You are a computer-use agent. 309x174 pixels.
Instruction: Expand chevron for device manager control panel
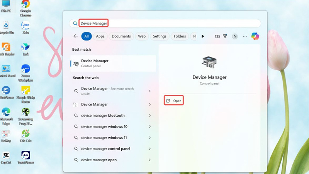pyautogui.click(x=150, y=149)
